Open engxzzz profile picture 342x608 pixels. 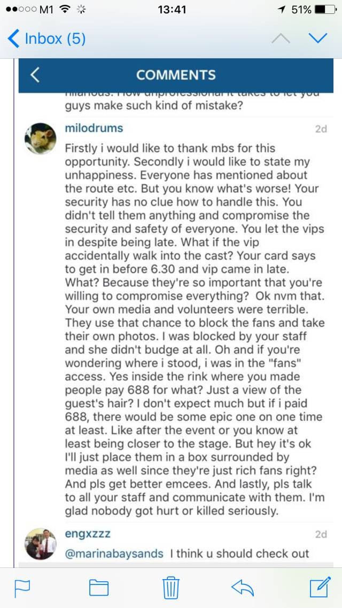tap(41, 544)
